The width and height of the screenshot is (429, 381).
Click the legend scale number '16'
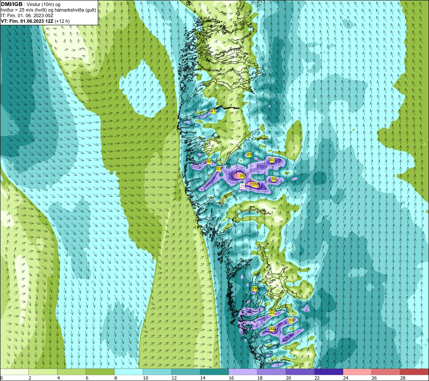pos(232,378)
